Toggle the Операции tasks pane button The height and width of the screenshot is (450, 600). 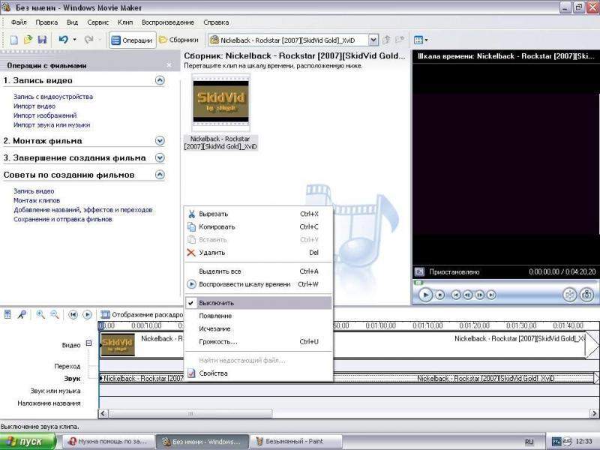point(132,40)
